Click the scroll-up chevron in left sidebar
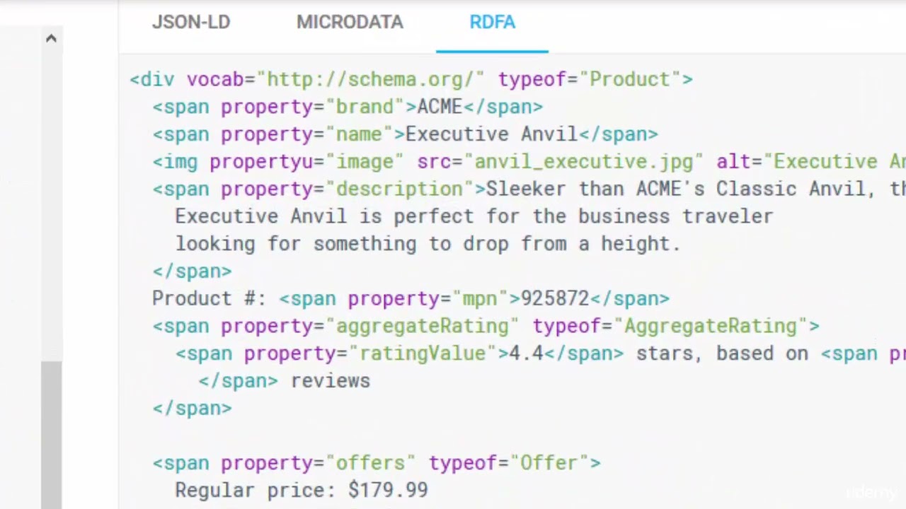Image resolution: width=906 pixels, height=509 pixels. (x=51, y=39)
